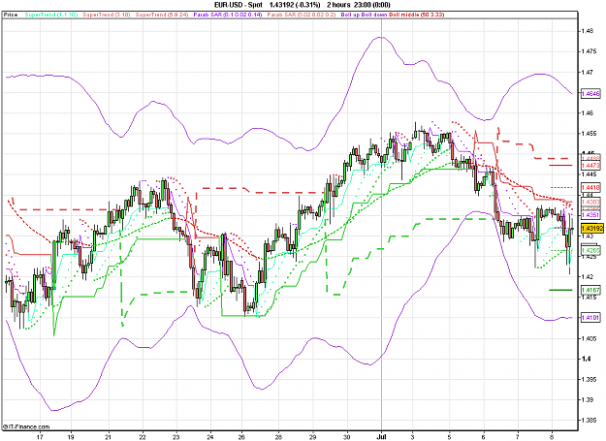
Task: Click the 1.48 price axis tick
Action: [x=588, y=31]
